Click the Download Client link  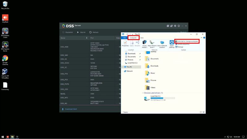pos(69,109)
